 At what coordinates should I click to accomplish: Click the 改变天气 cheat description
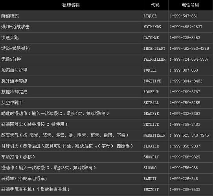tap(65, 135)
